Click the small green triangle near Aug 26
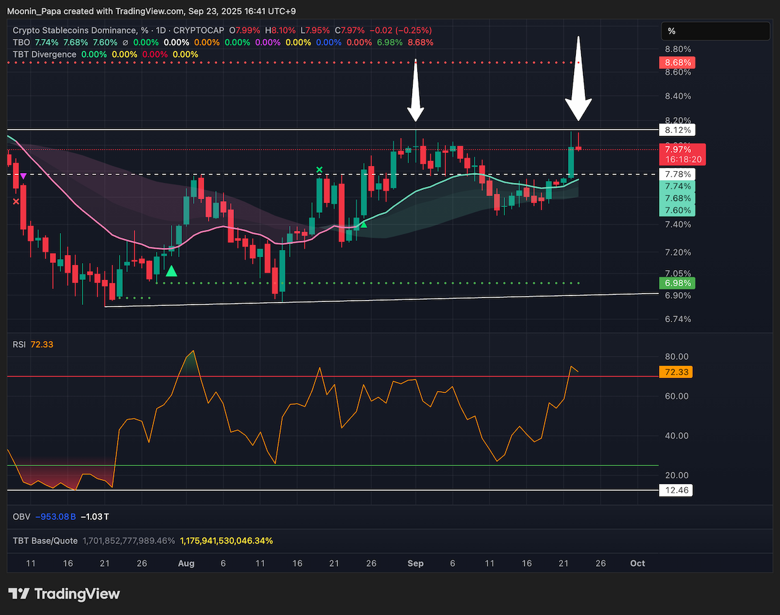Viewport: 780px width, 615px height. (363, 225)
